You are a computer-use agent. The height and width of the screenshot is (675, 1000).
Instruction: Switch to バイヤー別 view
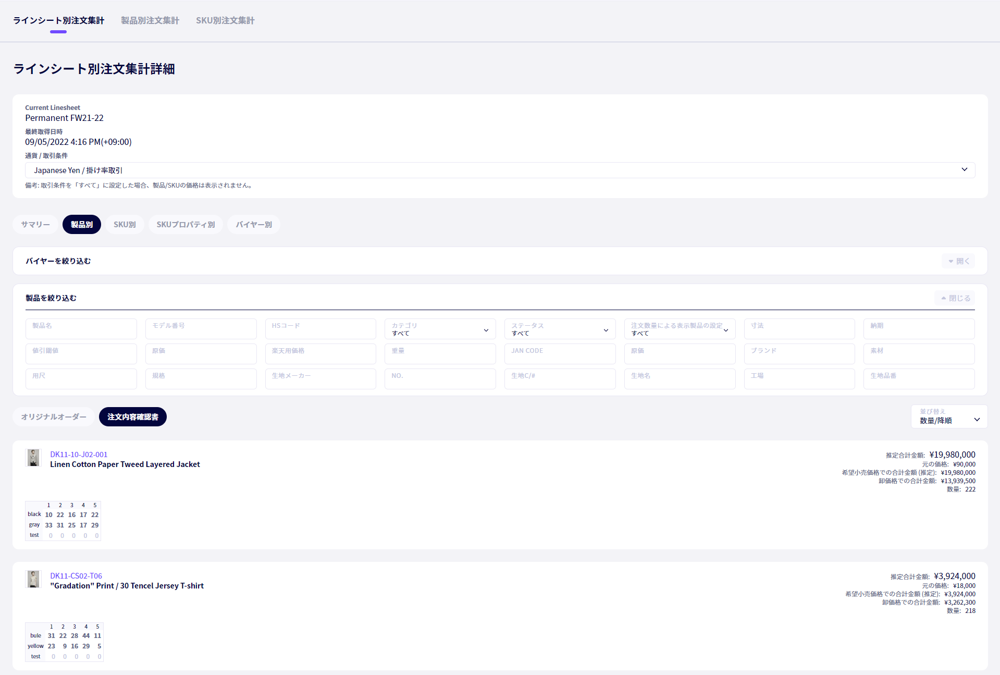pos(254,225)
